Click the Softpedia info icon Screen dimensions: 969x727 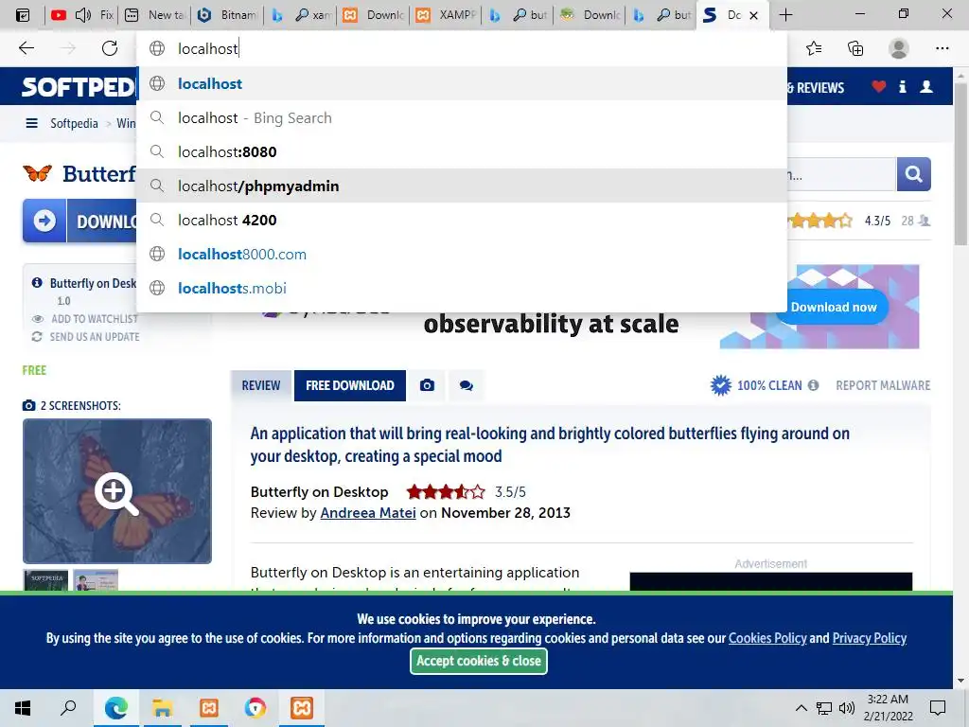point(902,86)
